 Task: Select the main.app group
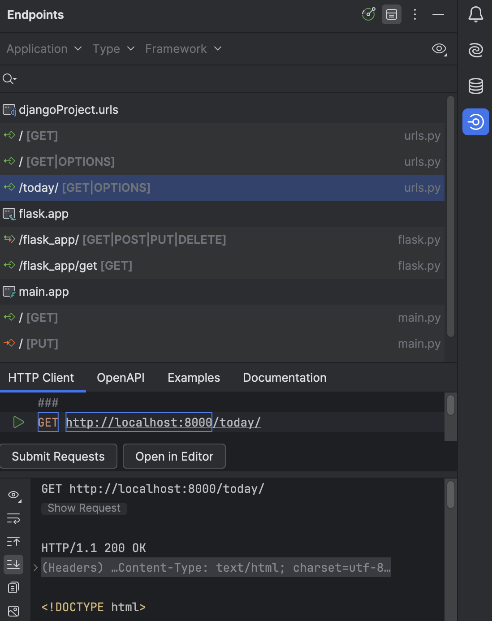point(222,292)
